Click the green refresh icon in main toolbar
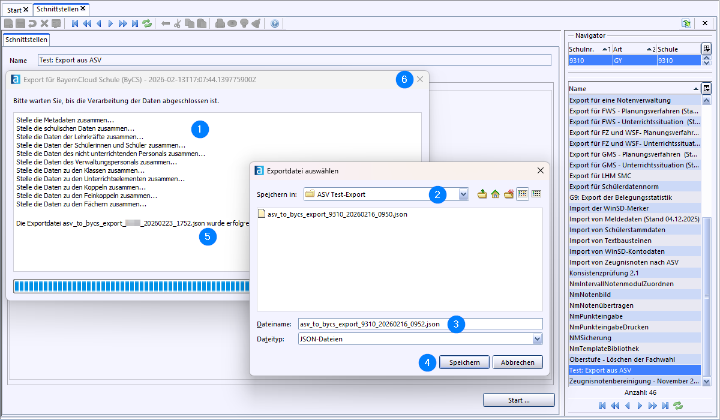 pos(147,23)
